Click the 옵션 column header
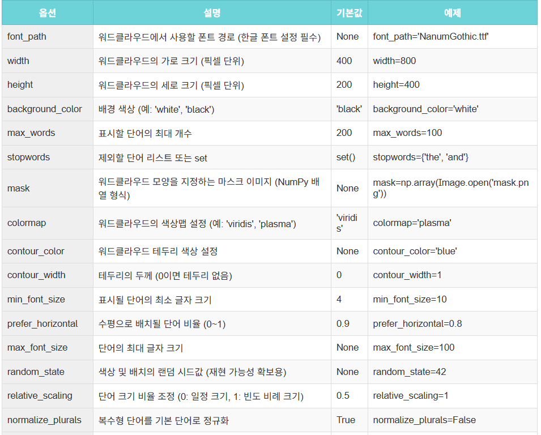 click(48, 13)
